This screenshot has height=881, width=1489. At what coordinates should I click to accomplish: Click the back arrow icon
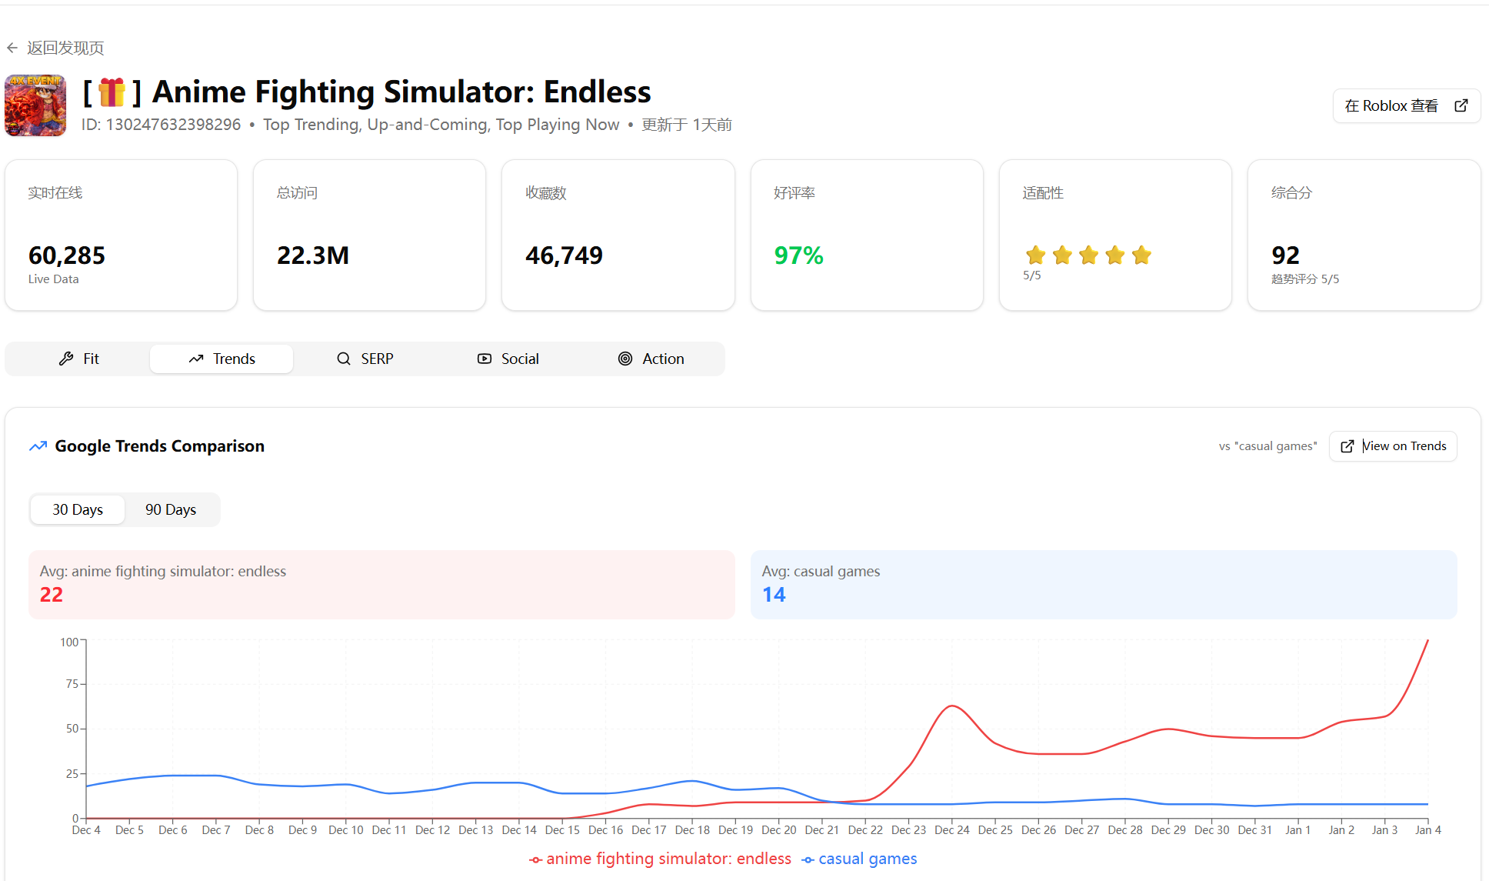(12, 48)
